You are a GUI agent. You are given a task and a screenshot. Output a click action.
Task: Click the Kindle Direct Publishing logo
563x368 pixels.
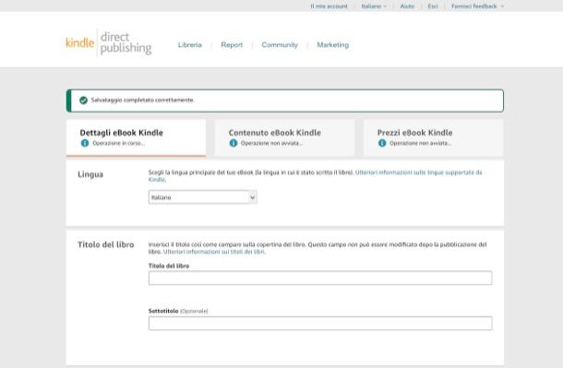point(108,43)
